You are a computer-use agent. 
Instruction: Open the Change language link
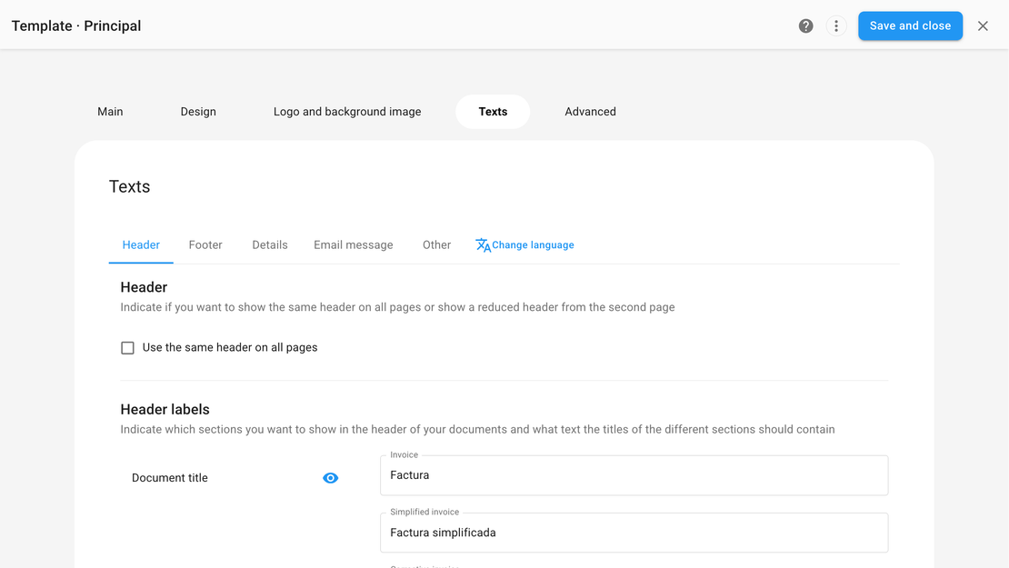533,245
